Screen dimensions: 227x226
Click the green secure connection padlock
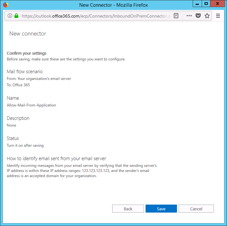coord(16,16)
